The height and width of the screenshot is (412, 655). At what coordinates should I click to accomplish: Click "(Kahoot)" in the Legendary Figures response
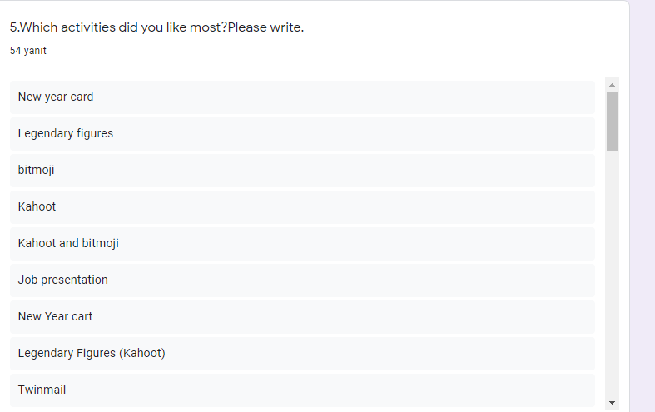pos(142,353)
